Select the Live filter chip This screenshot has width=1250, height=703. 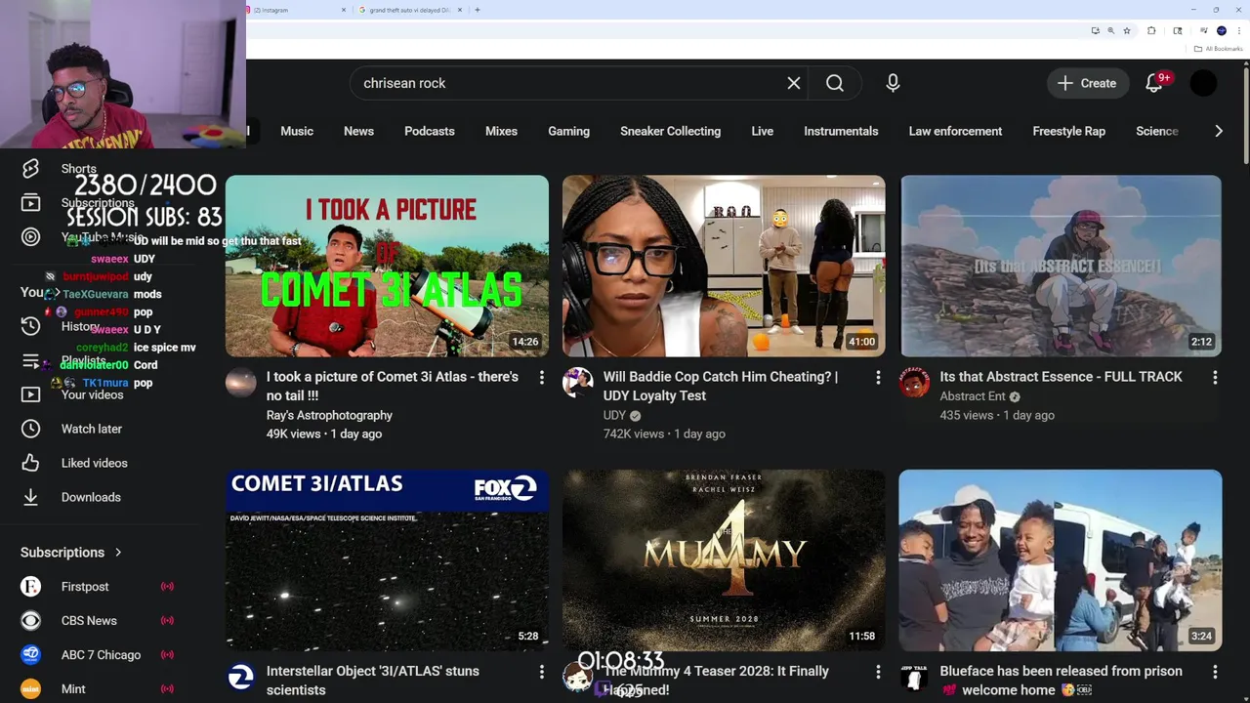(x=762, y=131)
